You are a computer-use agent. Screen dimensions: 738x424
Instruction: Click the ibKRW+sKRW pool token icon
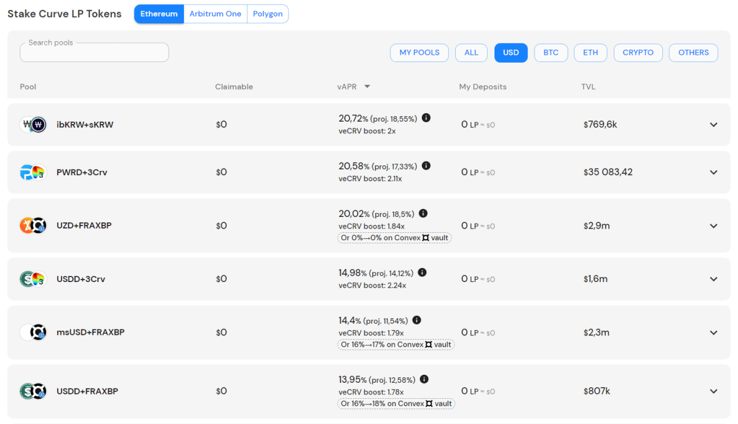coord(33,125)
